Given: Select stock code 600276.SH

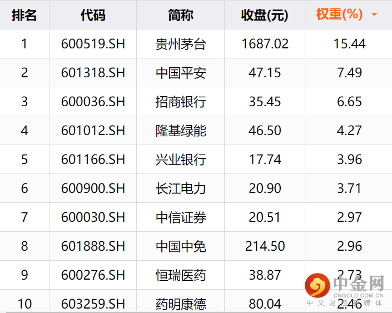Looking at the screenshot, I should coord(93,275).
